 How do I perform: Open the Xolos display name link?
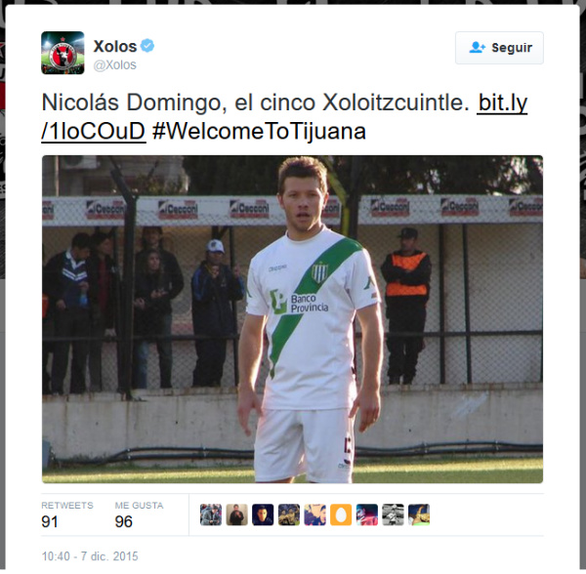115,46
